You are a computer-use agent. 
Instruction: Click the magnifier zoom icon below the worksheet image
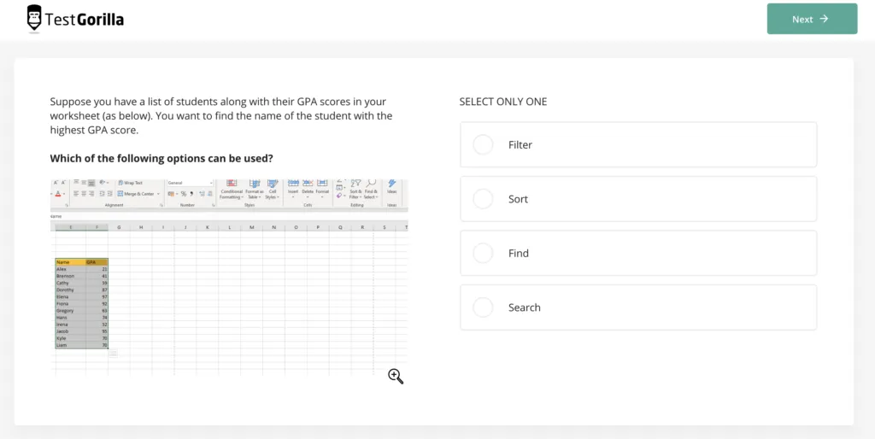tap(396, 377)
